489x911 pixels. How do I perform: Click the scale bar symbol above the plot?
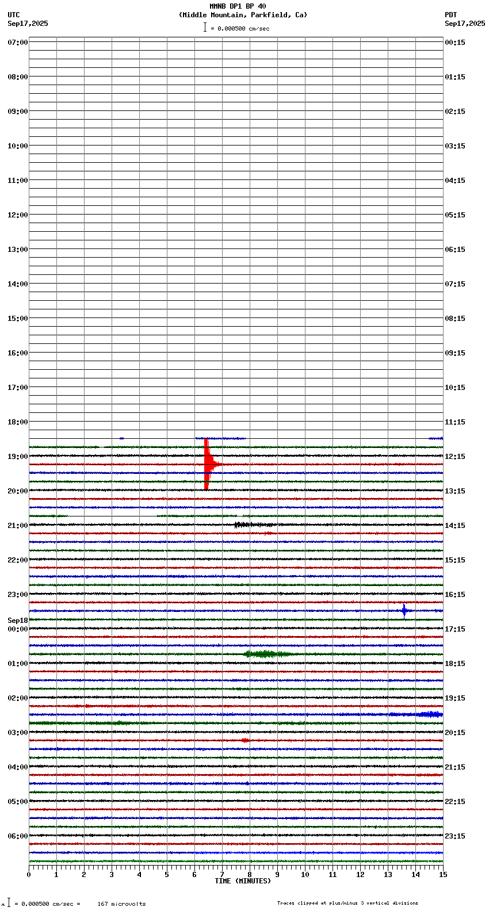click(205, 27)
